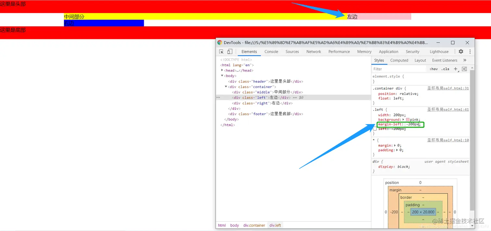The width and height of the screenshot is (491, 231).
Task: Click the display: block declaration
Action: pos(394,167)
